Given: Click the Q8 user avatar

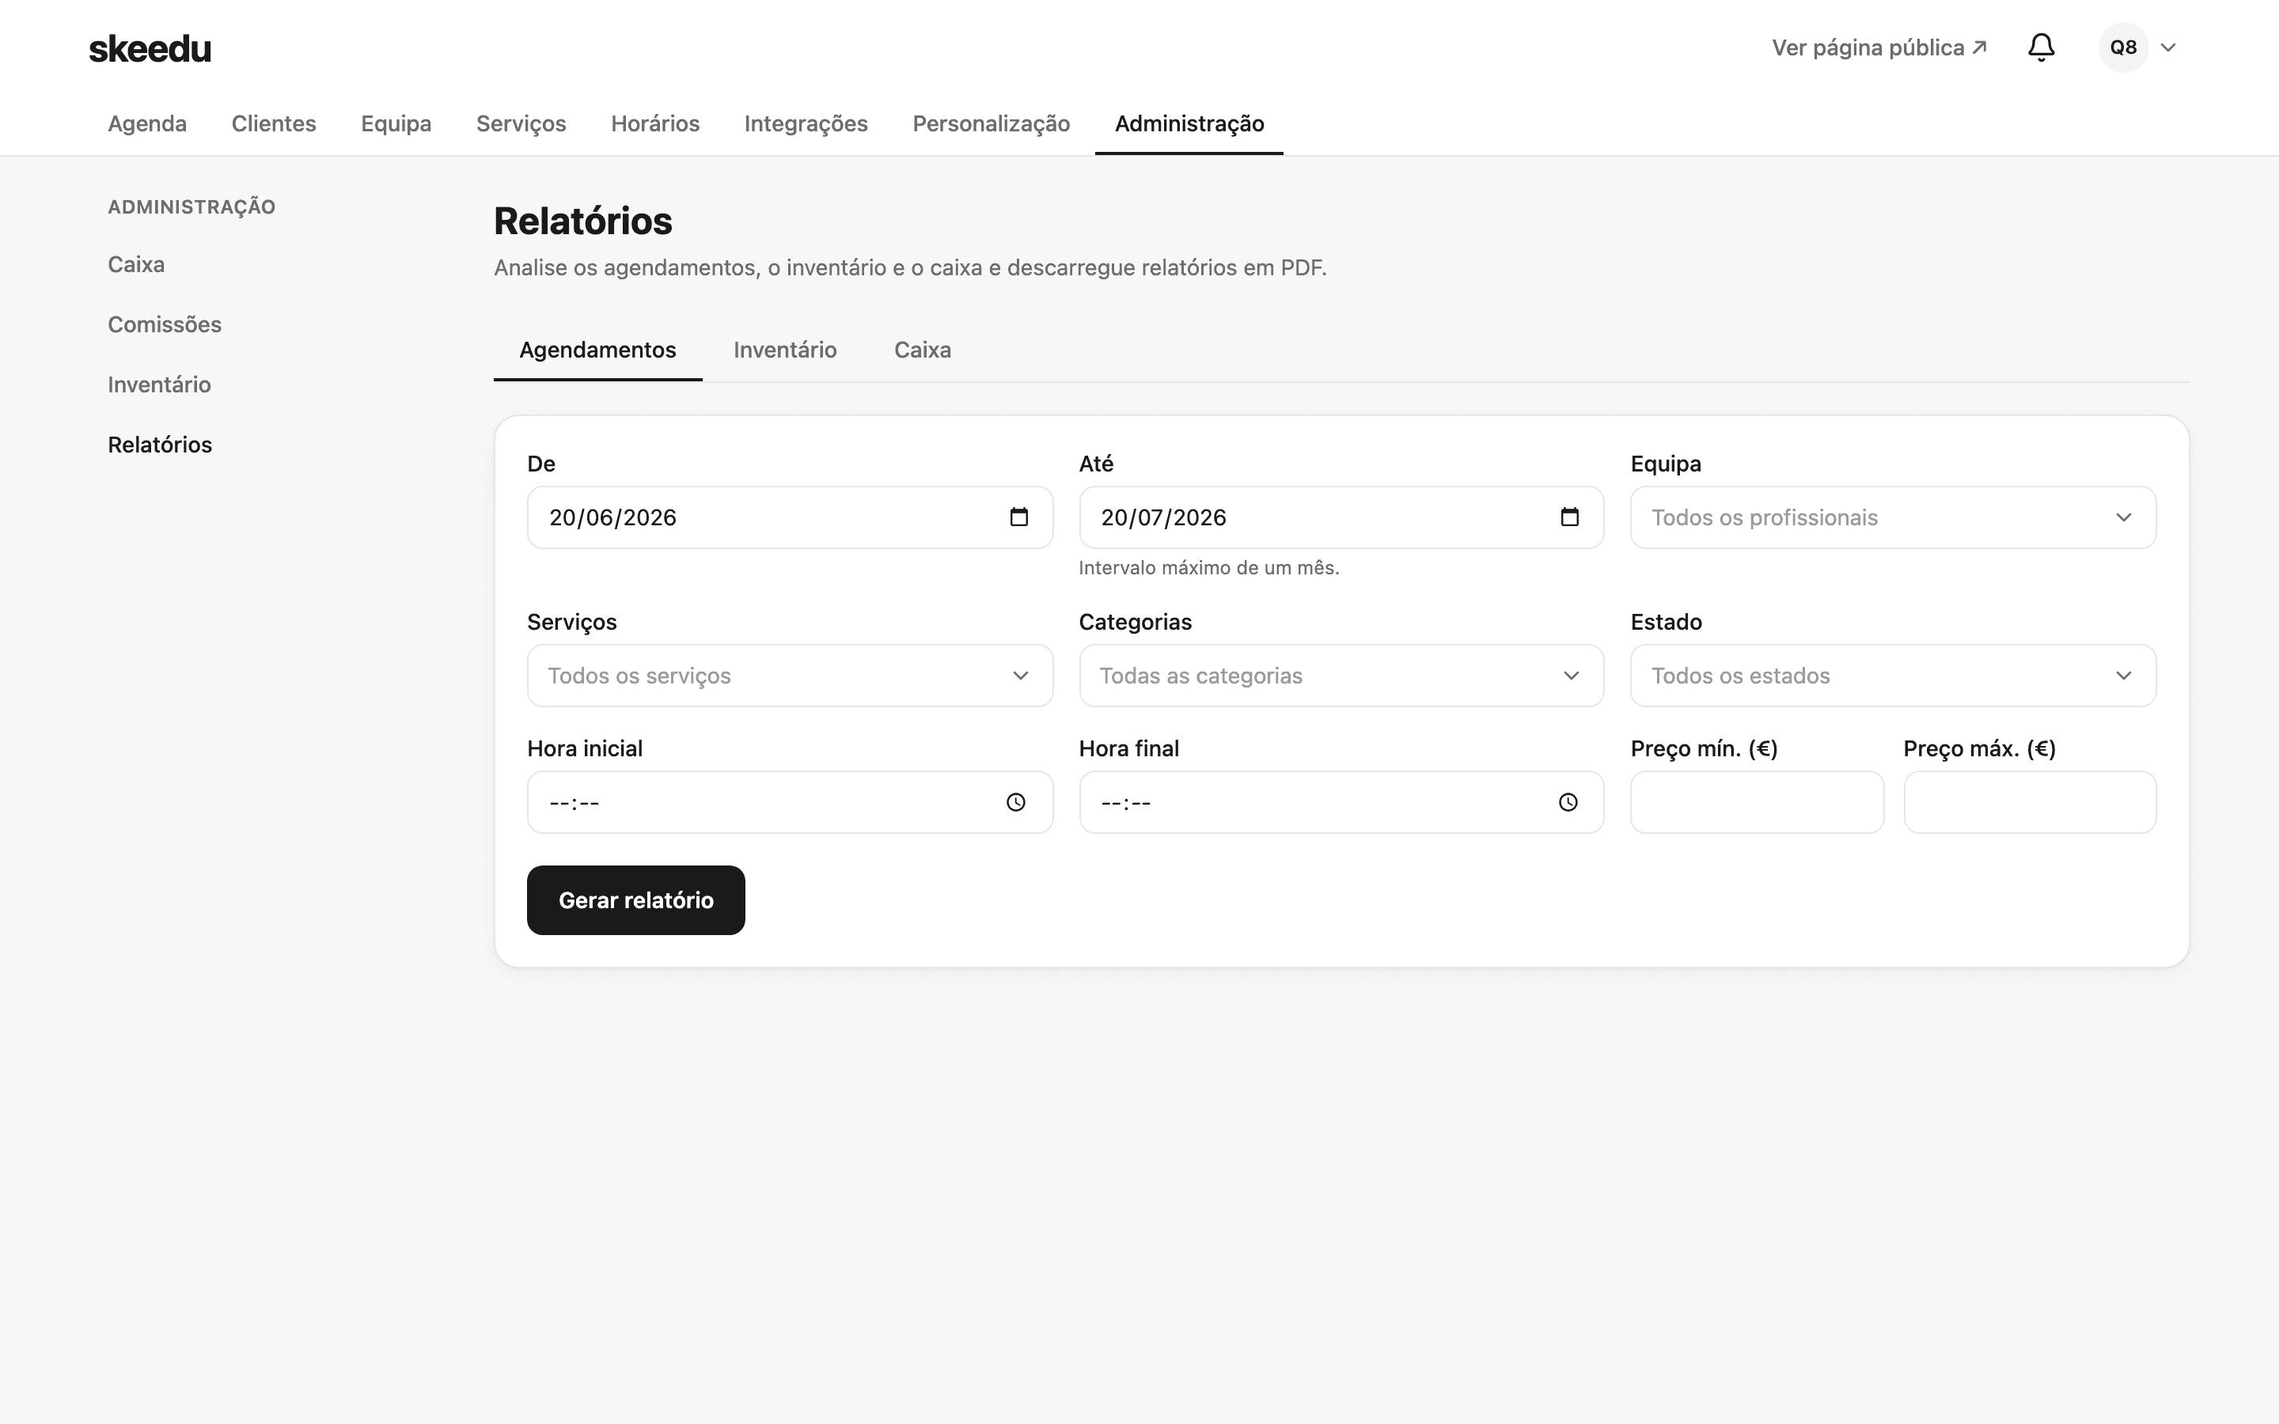Looking at the screenshot, I should pyautogui.click(x=2122, y=47).
